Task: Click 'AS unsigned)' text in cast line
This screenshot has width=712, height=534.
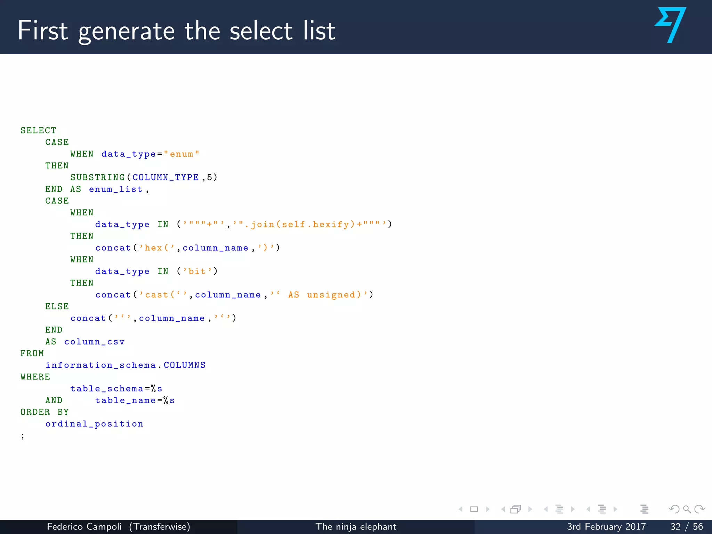Action: pos(325,295)
